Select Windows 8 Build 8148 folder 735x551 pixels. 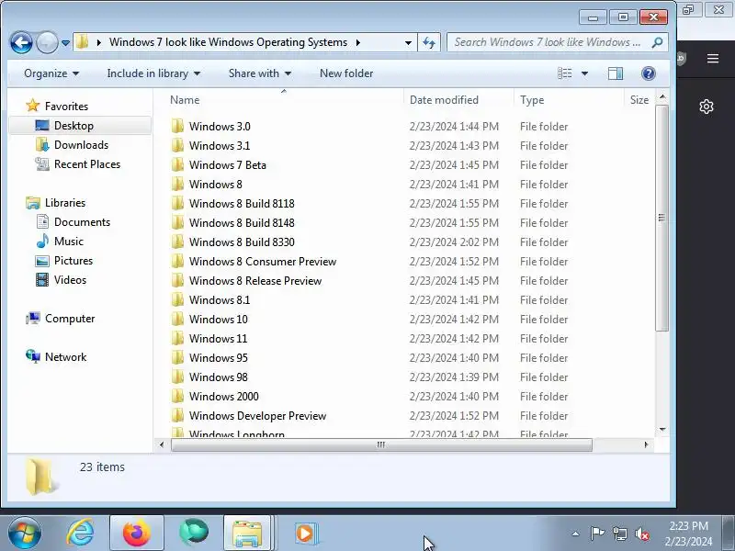pyautogui.click(x=242, y=222)
